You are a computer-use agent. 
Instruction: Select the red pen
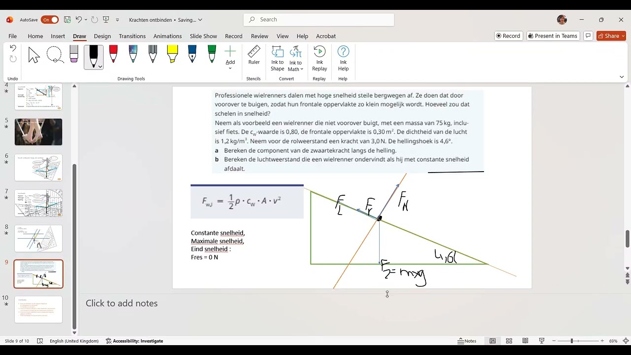(113, 54)
